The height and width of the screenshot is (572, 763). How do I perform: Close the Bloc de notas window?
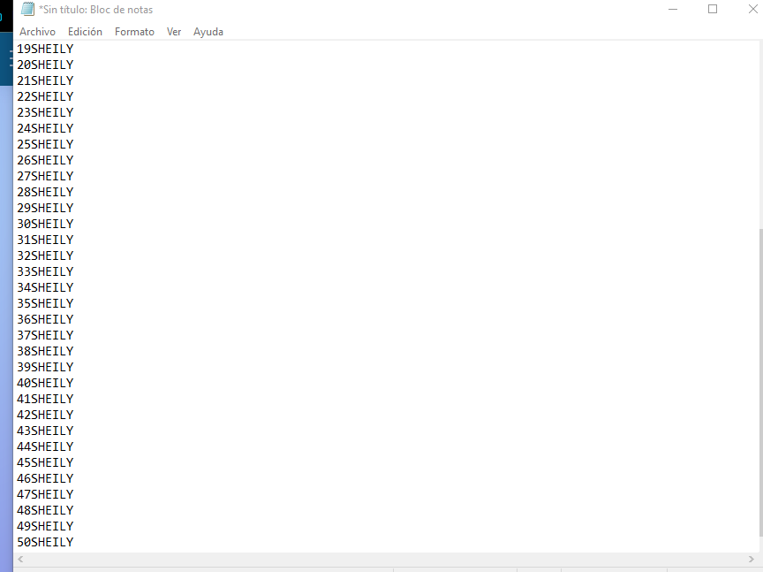tap(752, 9)
